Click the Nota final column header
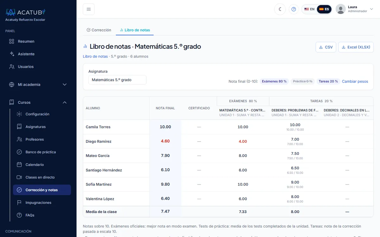 pos(165,108)
